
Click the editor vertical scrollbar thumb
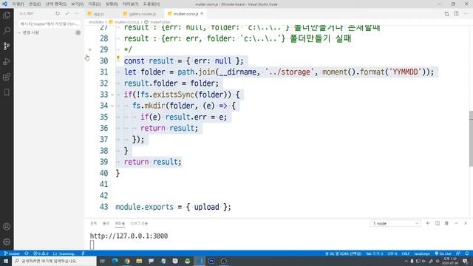tap(471, 138)
